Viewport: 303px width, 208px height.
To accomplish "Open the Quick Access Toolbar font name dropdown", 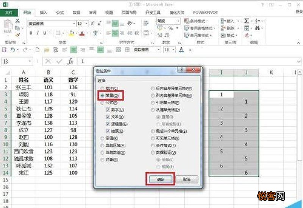I will click(x=159, y=50).
